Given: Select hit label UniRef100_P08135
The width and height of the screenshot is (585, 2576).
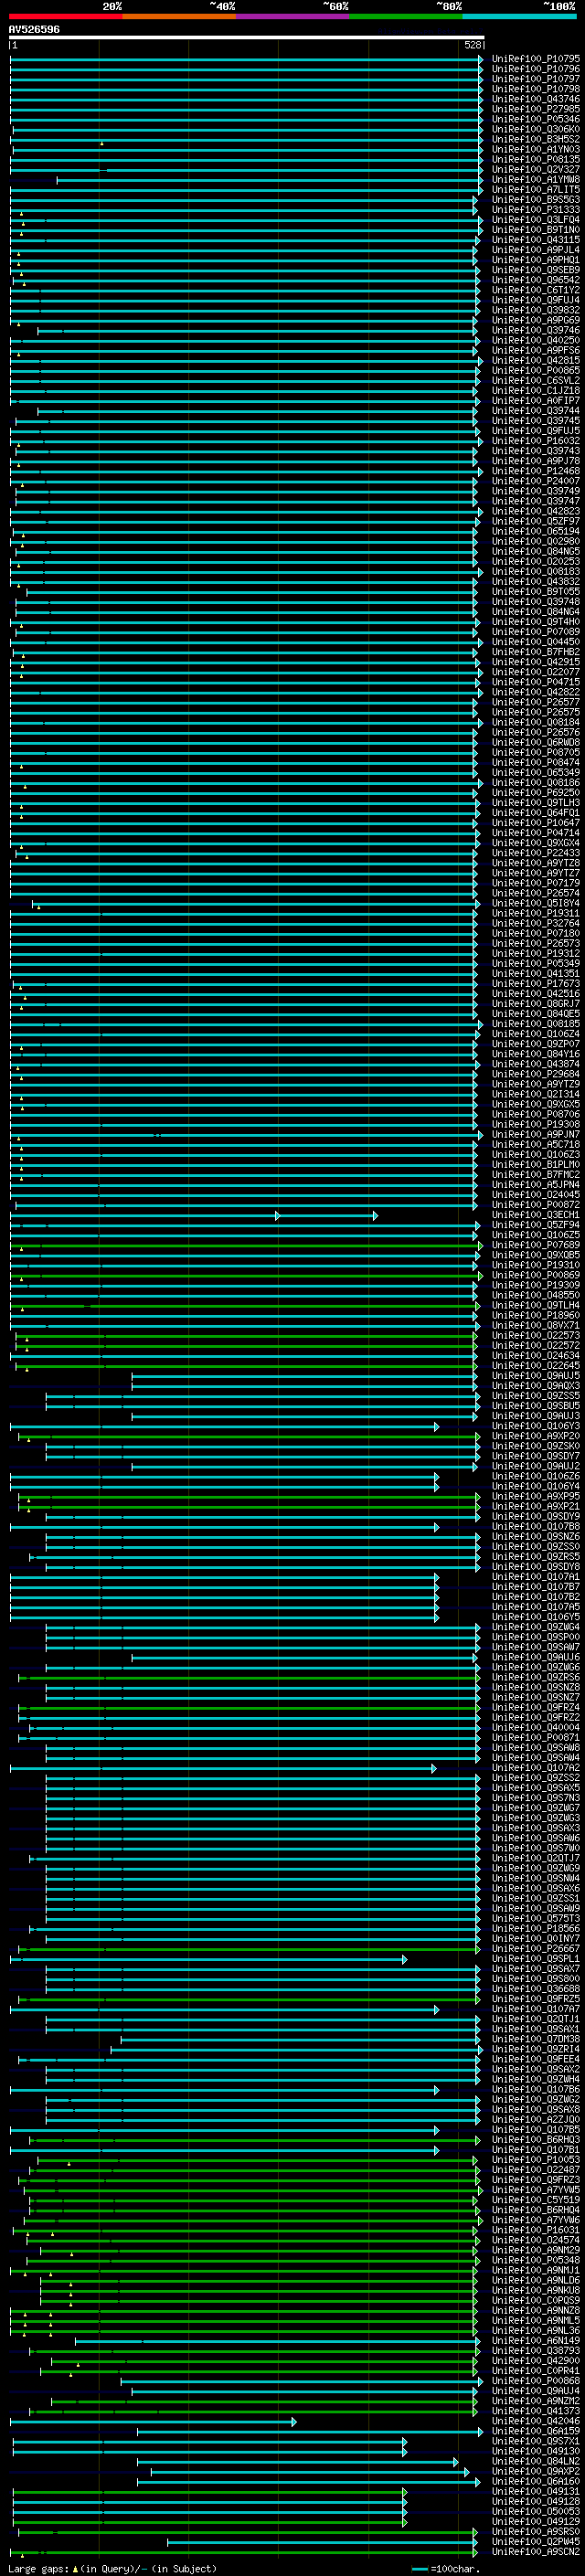Looking at the screenshot, I should coord(536,159).
